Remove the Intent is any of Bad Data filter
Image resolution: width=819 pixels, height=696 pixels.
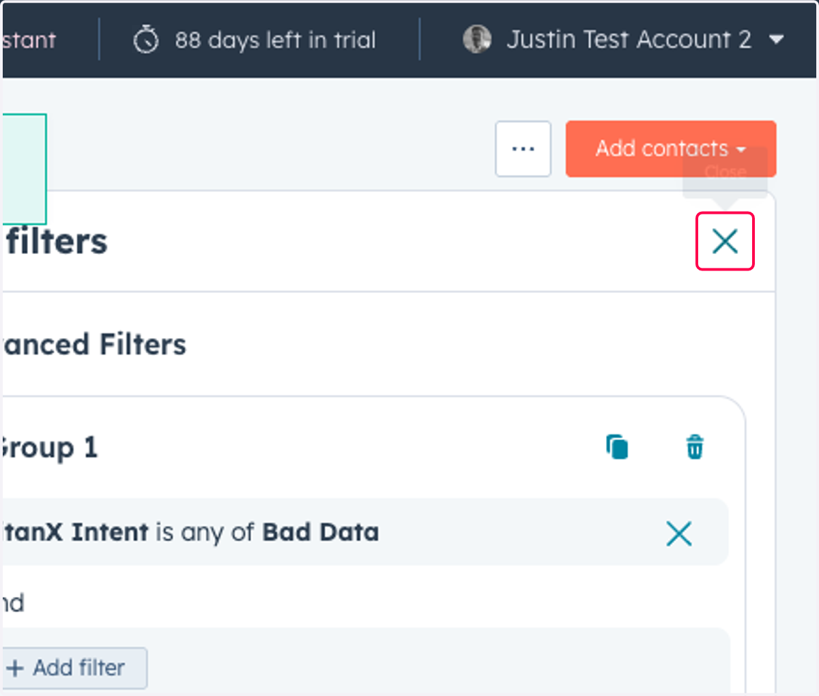[x=678, y=533]
